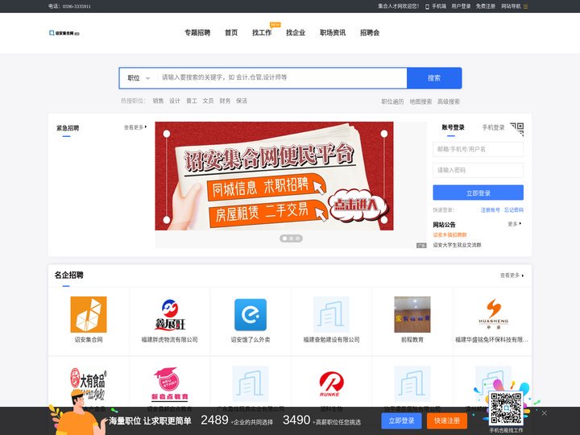This screenshot has height=435, width=580.
Task: Click the blue 搜索 button
Action: (x=434, y=78)
